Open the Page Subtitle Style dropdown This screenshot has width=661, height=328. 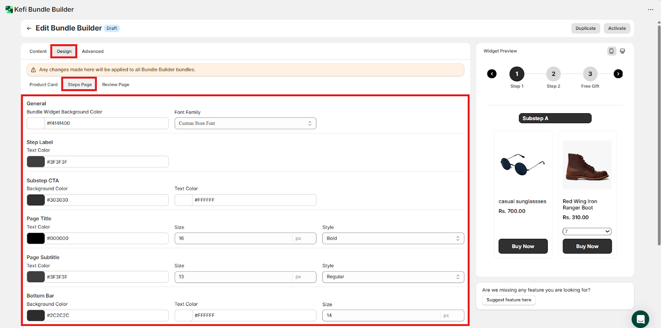(393, 277)
